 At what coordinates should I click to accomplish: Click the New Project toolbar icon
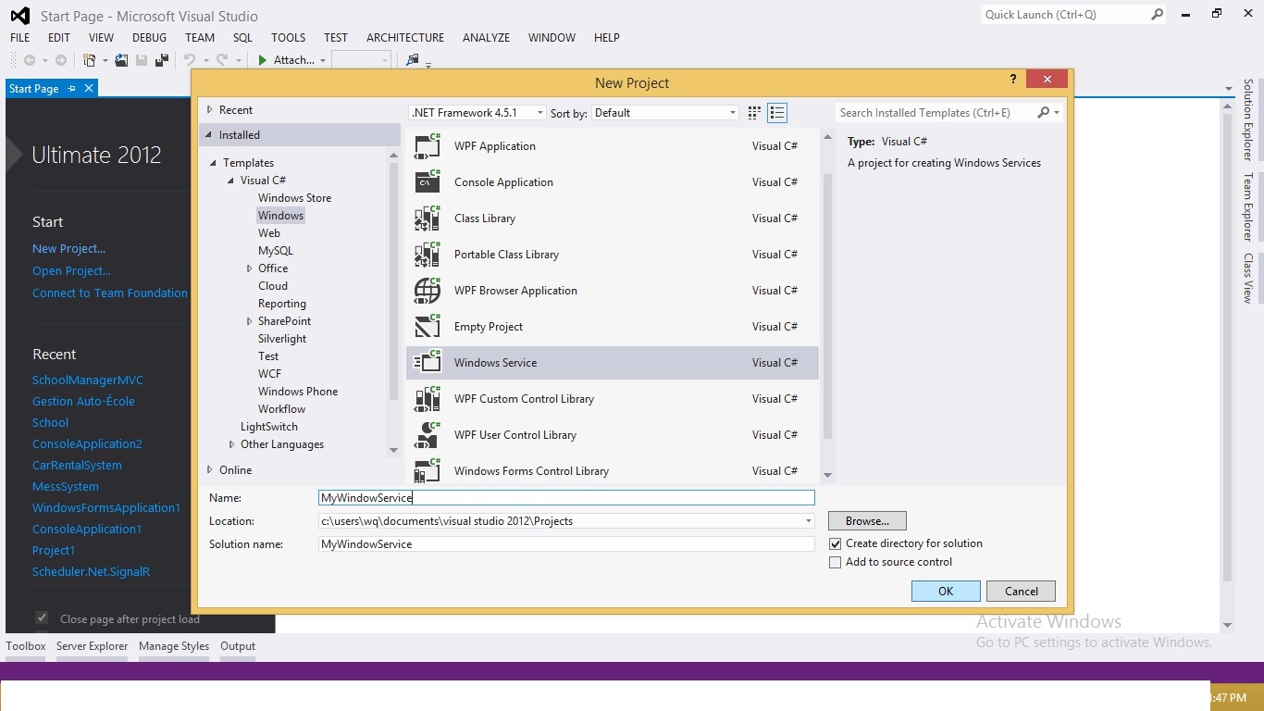pyautogui.click(x=90, y=60)
